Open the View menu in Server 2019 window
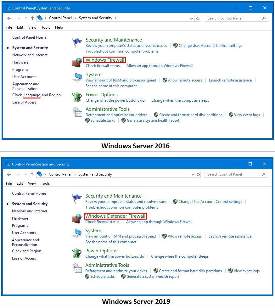Screen dimensions: 275x308 (32, 183)
